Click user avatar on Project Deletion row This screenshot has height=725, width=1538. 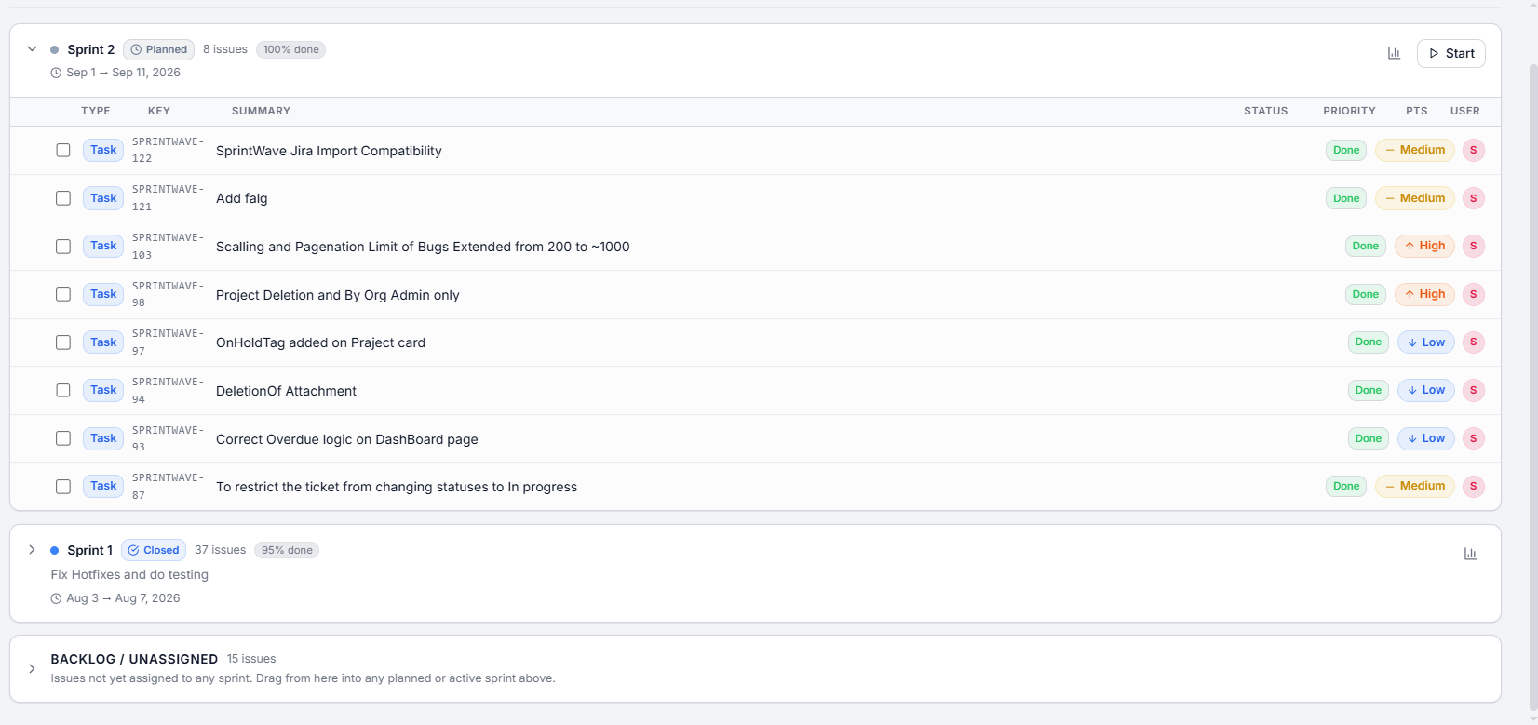tap(1473, 294)
